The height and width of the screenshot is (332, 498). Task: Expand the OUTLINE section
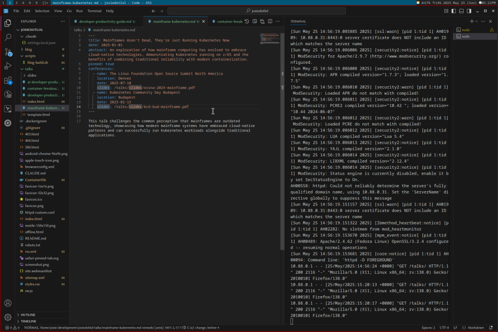pyautogui.click(x=28, y=315)
